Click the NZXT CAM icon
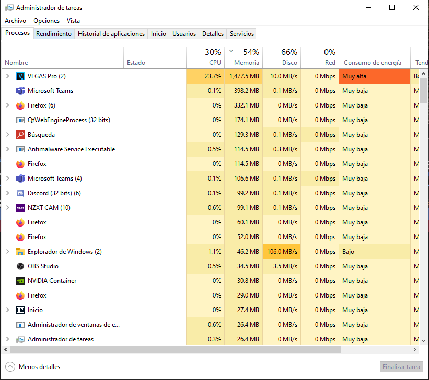 (20, 208)
